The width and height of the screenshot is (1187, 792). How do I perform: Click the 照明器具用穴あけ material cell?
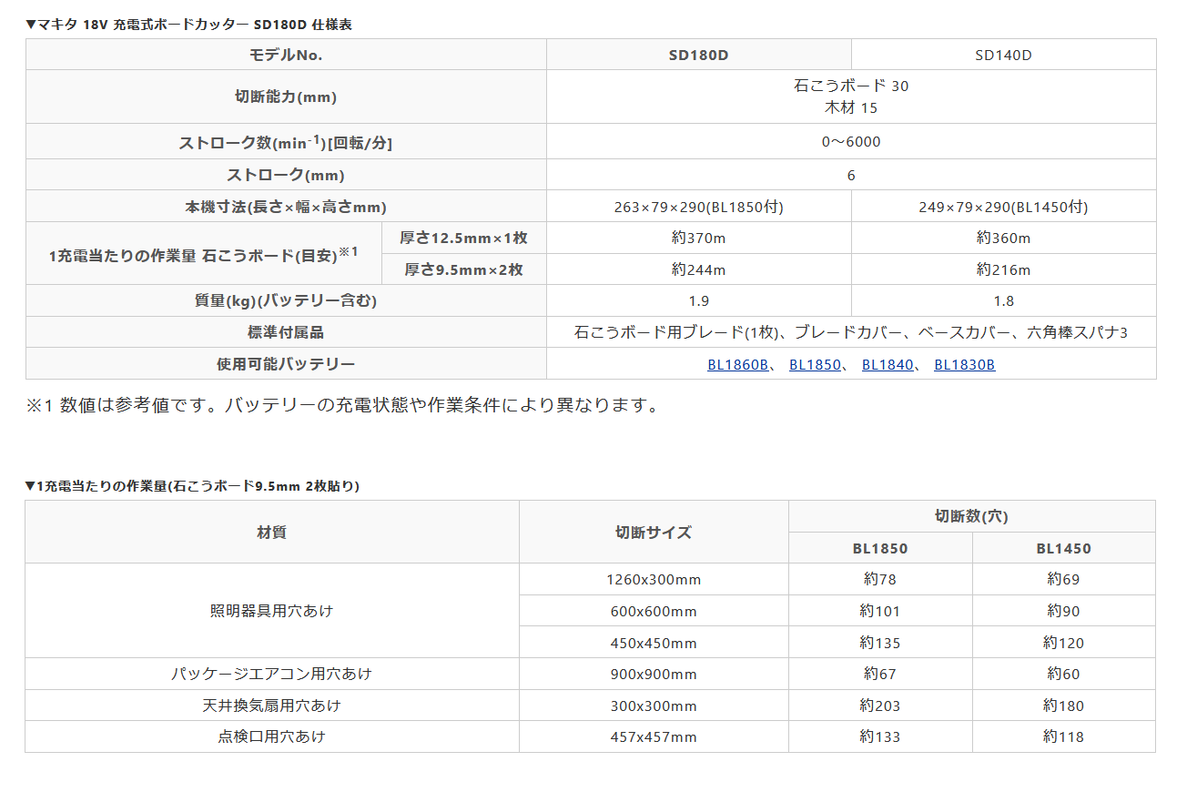click(x=272, y=611)
